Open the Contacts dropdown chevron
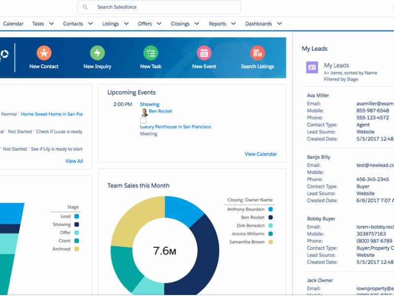The height and width of the screenshot is (296, 394). pyautogui.click(x=91, y=23)
